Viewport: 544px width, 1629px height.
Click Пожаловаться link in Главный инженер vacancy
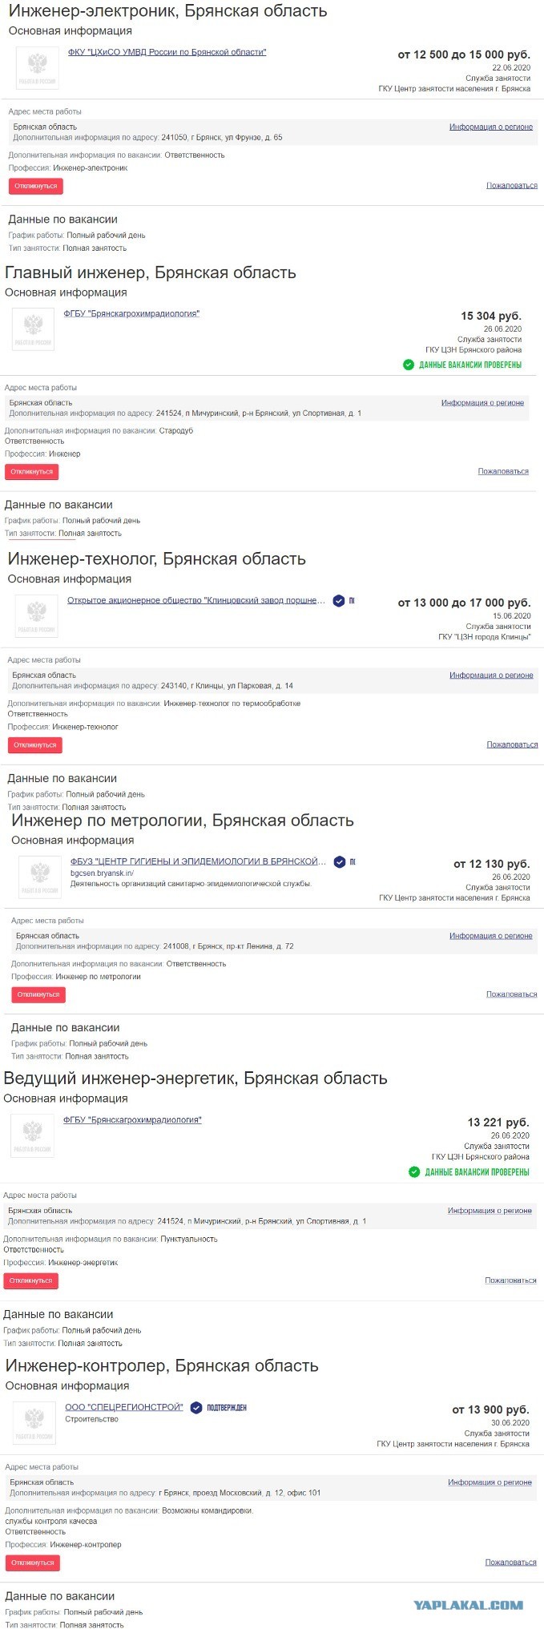[503, 471]
